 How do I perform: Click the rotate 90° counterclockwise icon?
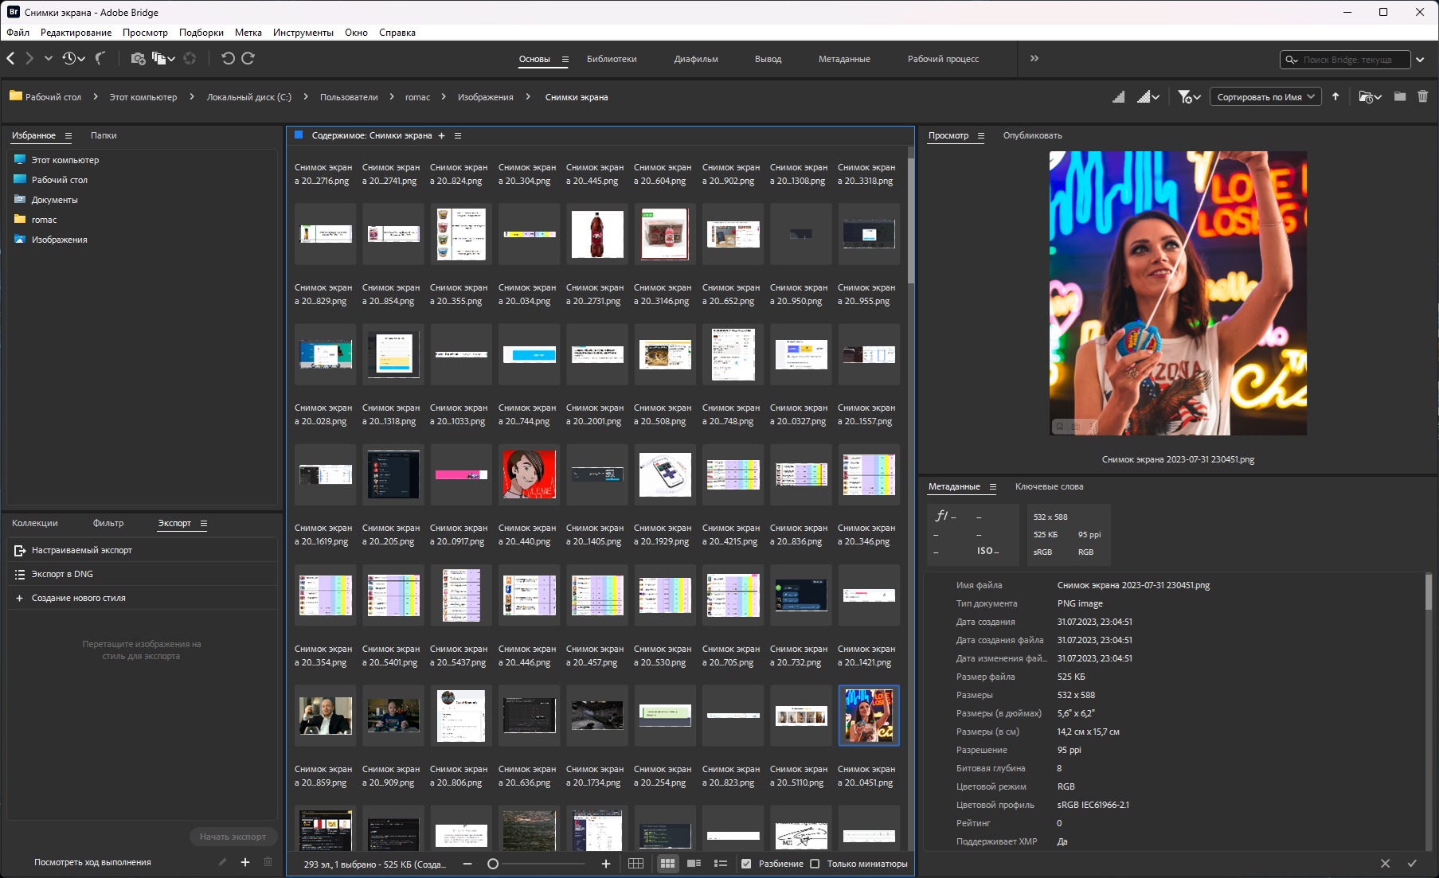coord(228,58)
